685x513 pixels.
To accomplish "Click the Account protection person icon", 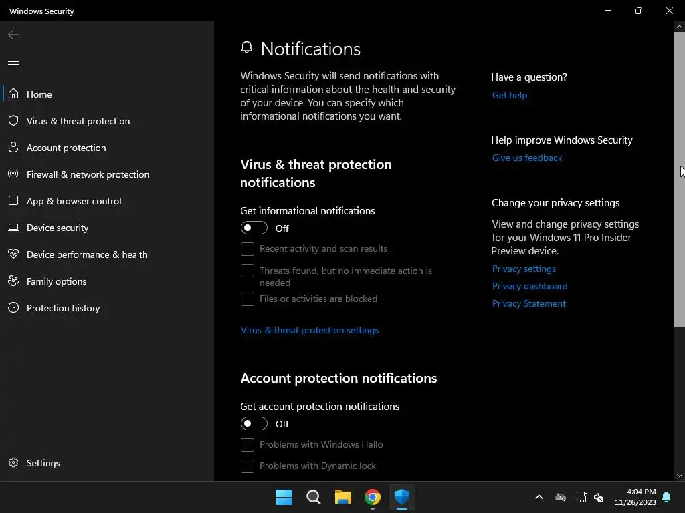I will pyautogui.click(x=13, y=148).
